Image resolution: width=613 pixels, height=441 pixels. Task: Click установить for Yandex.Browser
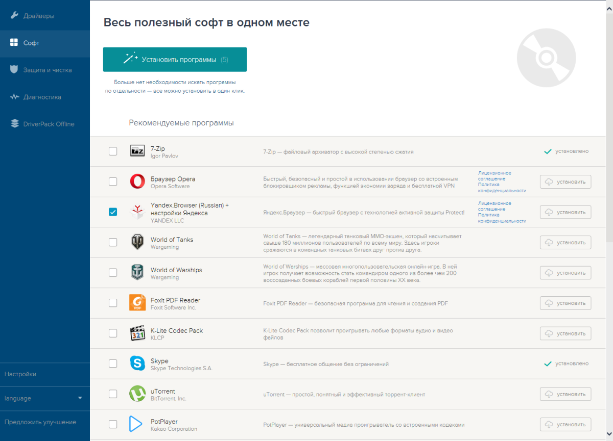coord(565,212)
